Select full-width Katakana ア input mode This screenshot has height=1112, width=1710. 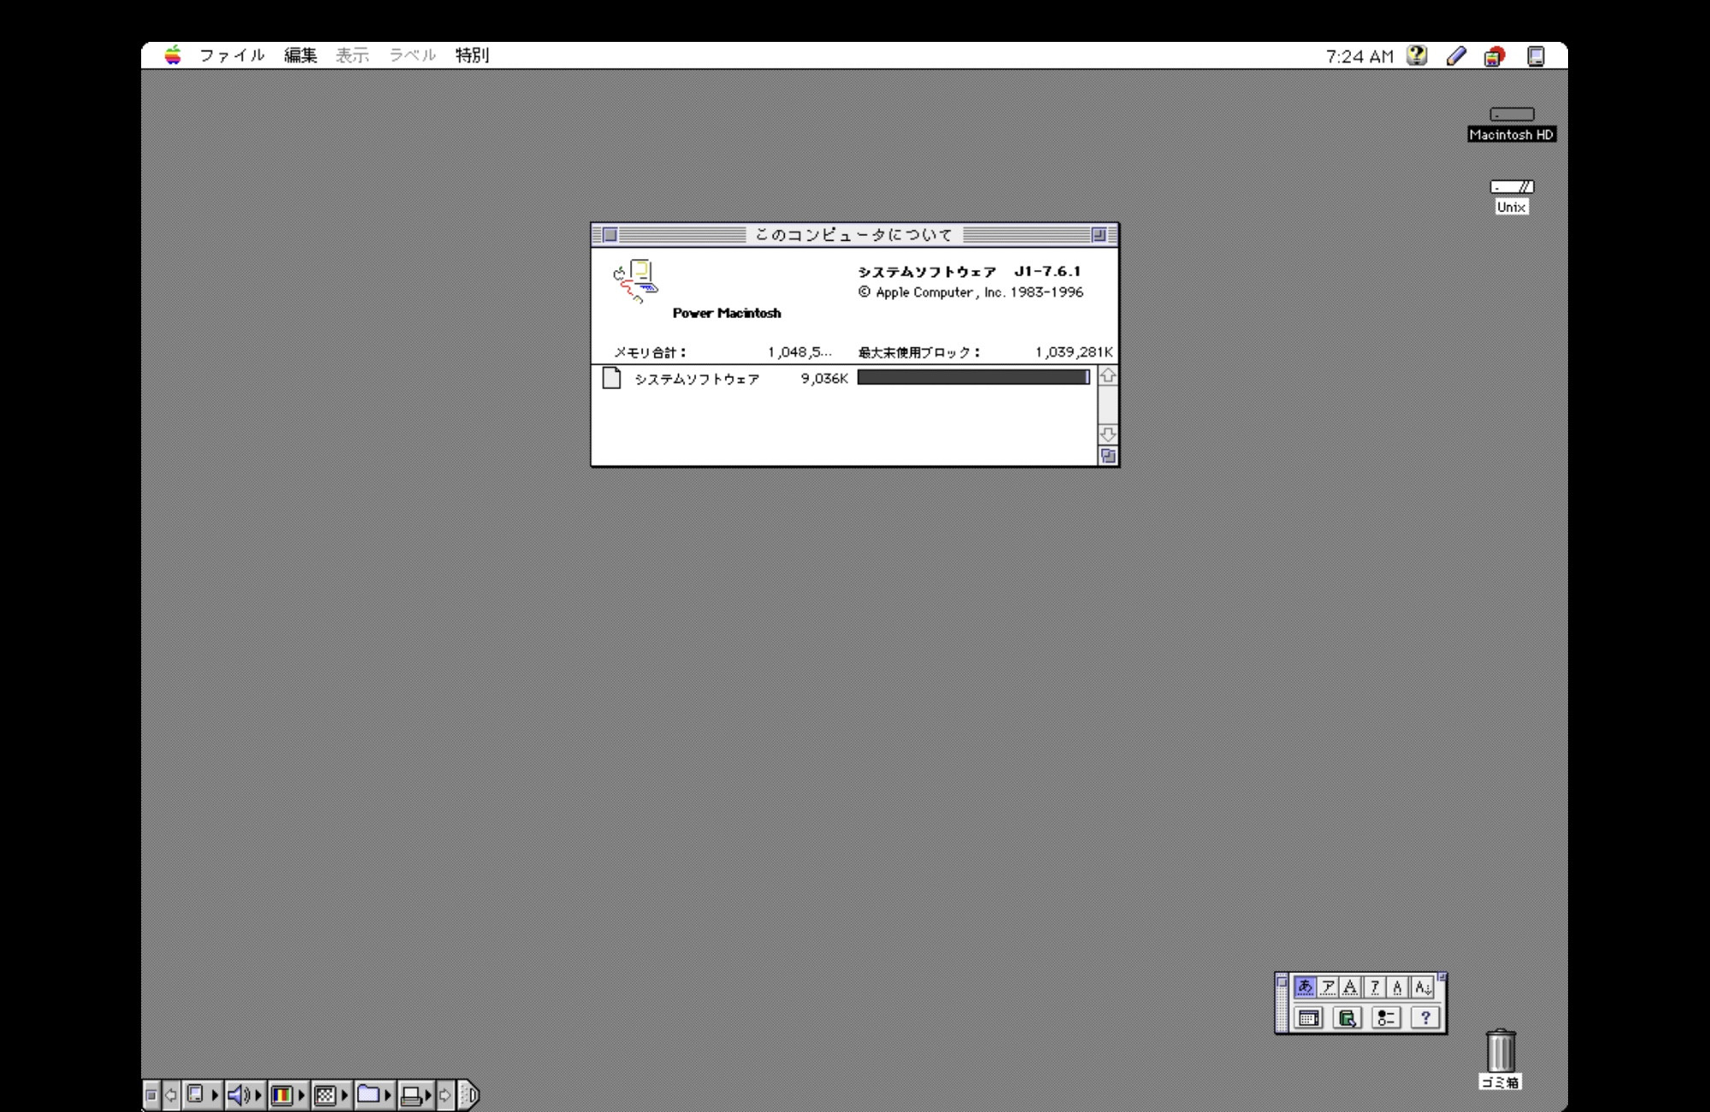pyautogui.click(x=1328, y=987)
